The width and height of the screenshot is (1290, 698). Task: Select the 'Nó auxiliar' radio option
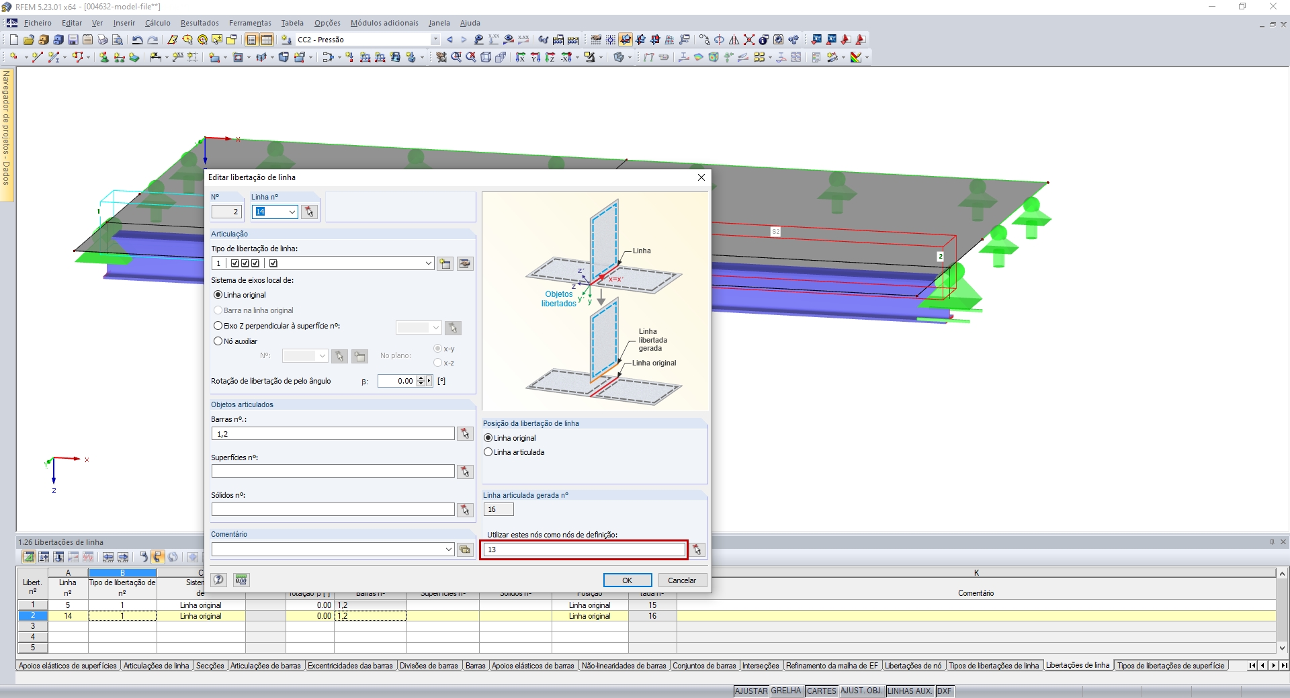(218, 341)
